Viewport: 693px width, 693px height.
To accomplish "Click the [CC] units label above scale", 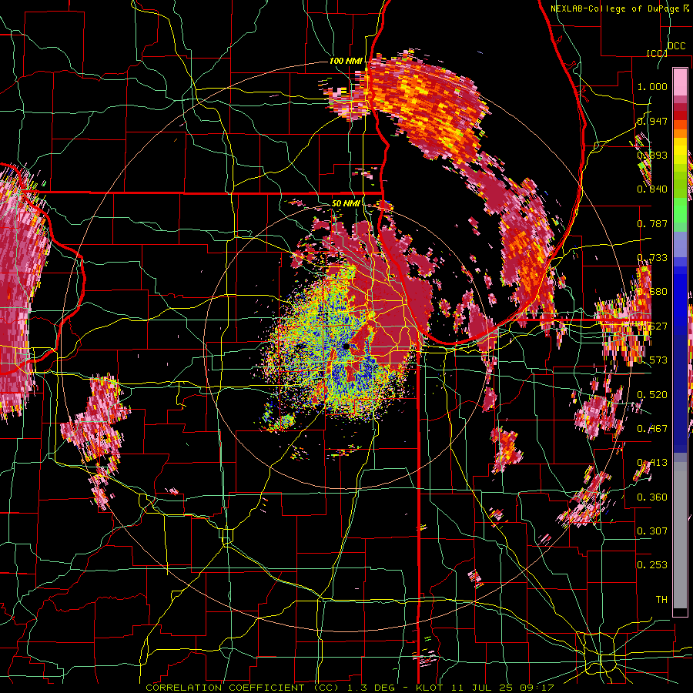I will (x=658, y=53).
